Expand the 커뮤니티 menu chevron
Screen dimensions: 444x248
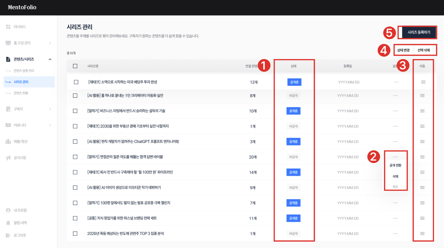click(50, 125)
